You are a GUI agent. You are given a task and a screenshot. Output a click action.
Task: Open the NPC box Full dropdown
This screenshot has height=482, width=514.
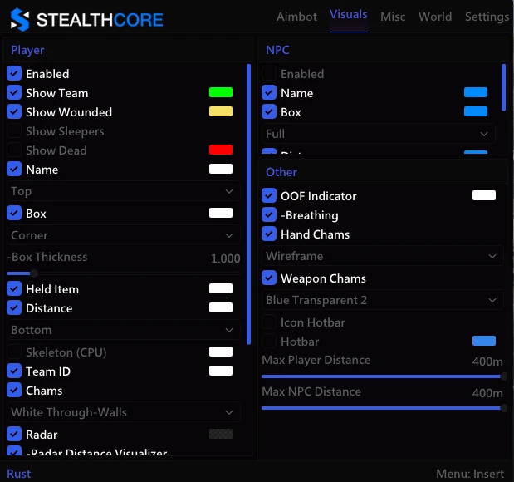click(379, 134)
